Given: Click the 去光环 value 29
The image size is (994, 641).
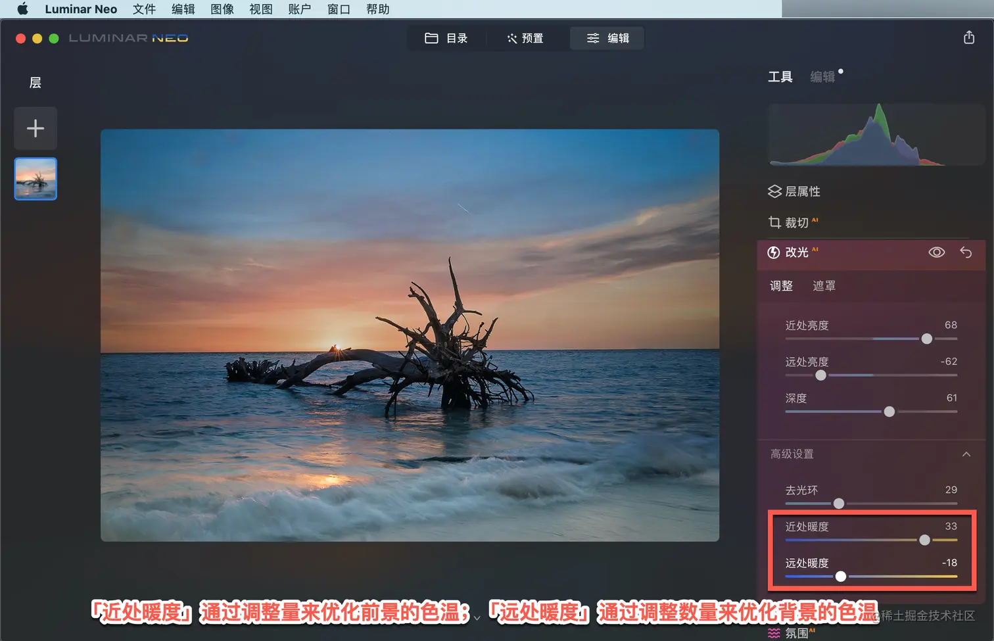Looking at the screenshot, I should pos(951,490).
